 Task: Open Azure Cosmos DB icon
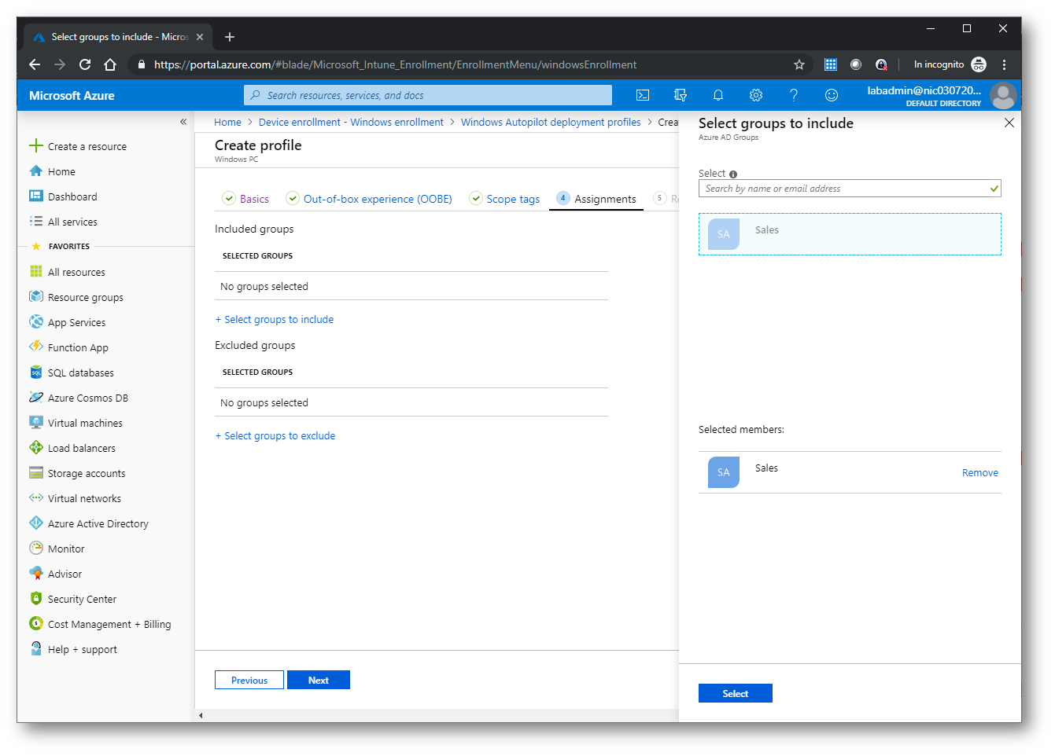point(36,397)
